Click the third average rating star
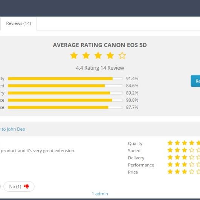200x200 pixels. pos(98,55)
